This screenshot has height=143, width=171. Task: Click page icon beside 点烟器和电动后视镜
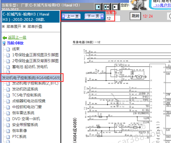[x=8, y=101]
